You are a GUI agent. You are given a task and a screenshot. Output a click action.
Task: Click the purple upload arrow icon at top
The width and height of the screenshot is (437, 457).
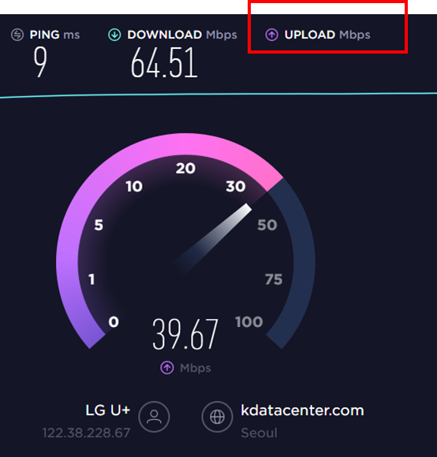271,35
